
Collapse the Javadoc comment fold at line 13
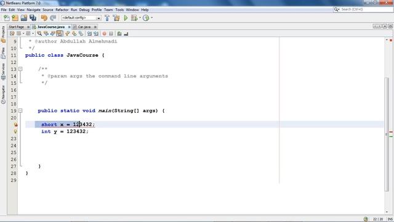coord(20,69)
